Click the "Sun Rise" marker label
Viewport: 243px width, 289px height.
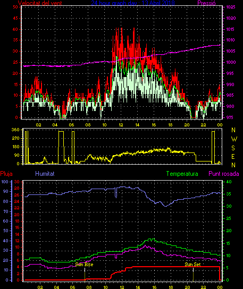pyautogui.click(x=84, y=265)
